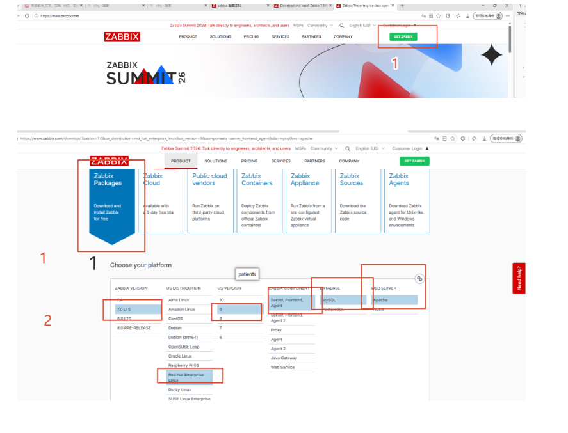Open the extensions icon in the lower browser toolbar

462,139
